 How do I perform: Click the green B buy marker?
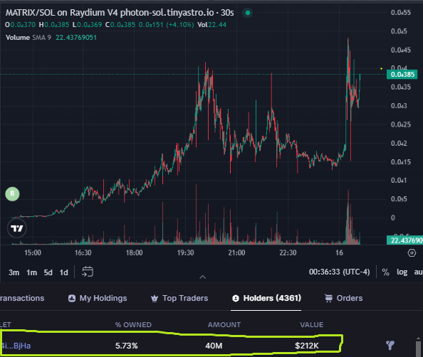[12, 193]
